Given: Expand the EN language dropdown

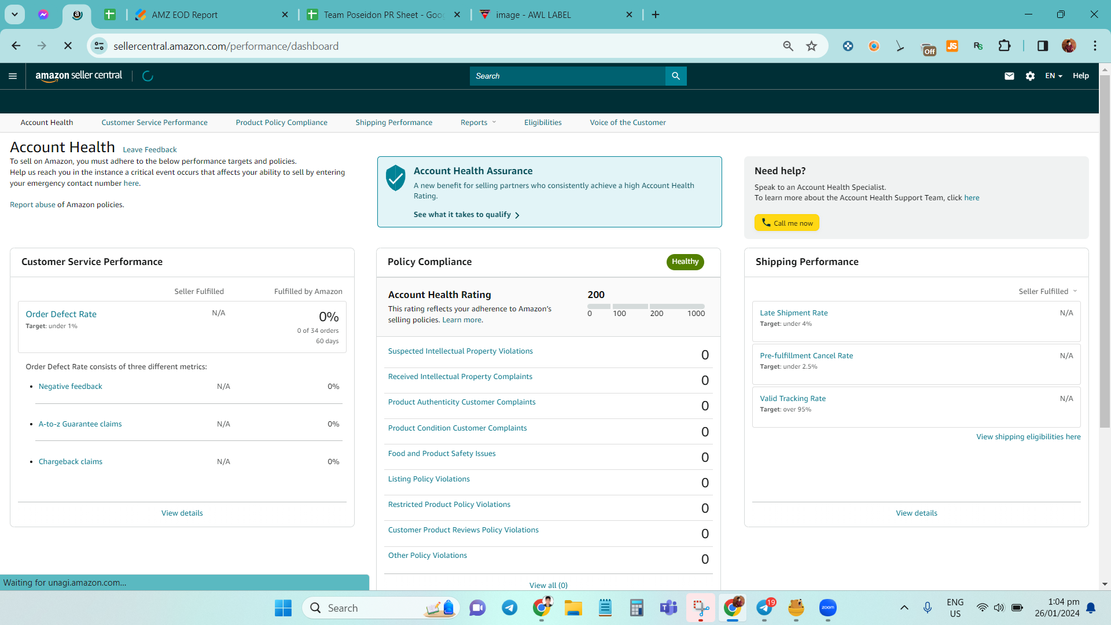Looking at the screenshot, I should (x=1054, y=76).
